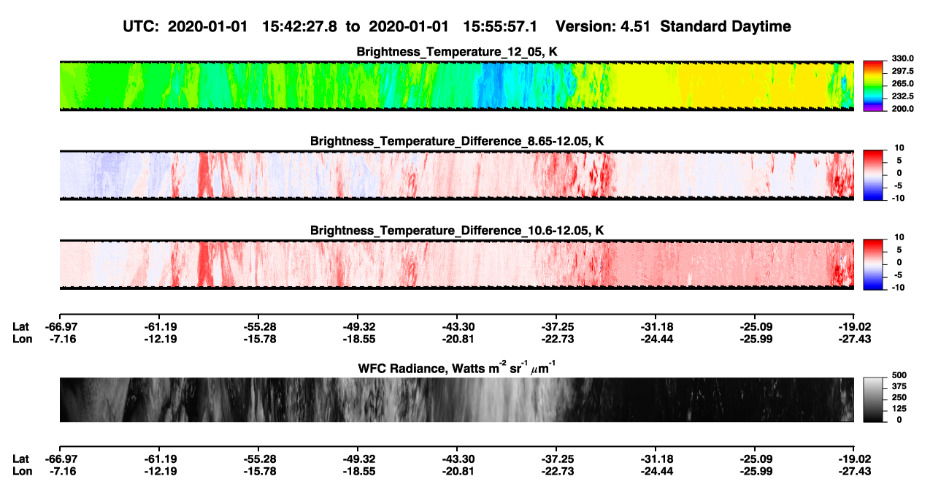Click the rainbow colorbar for brightness temperature
949x487 pixels.
pyautogui.click(x=874, y=86)
